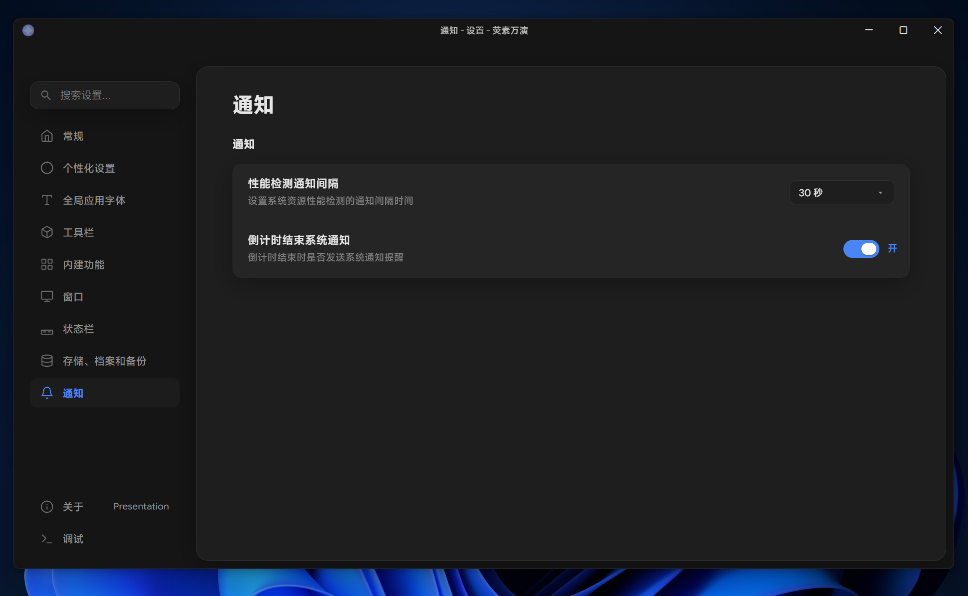Go to 个性化设置 in the sidebar
This screenshot has height=596, width=968.
[x=105, y=168]
